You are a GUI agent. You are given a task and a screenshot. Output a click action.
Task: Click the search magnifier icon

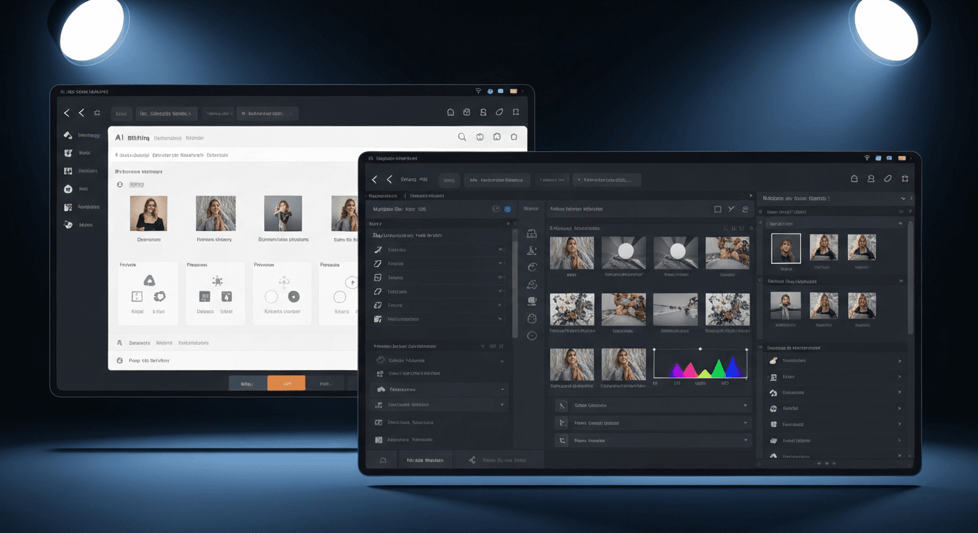462,137
